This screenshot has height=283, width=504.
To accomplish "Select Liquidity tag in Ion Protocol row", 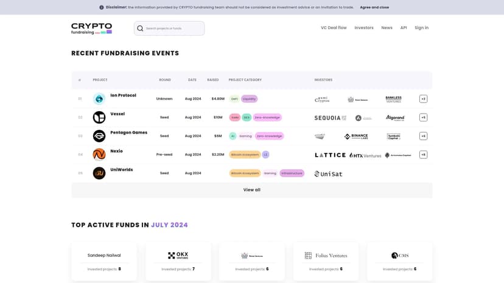I will 249,99.
